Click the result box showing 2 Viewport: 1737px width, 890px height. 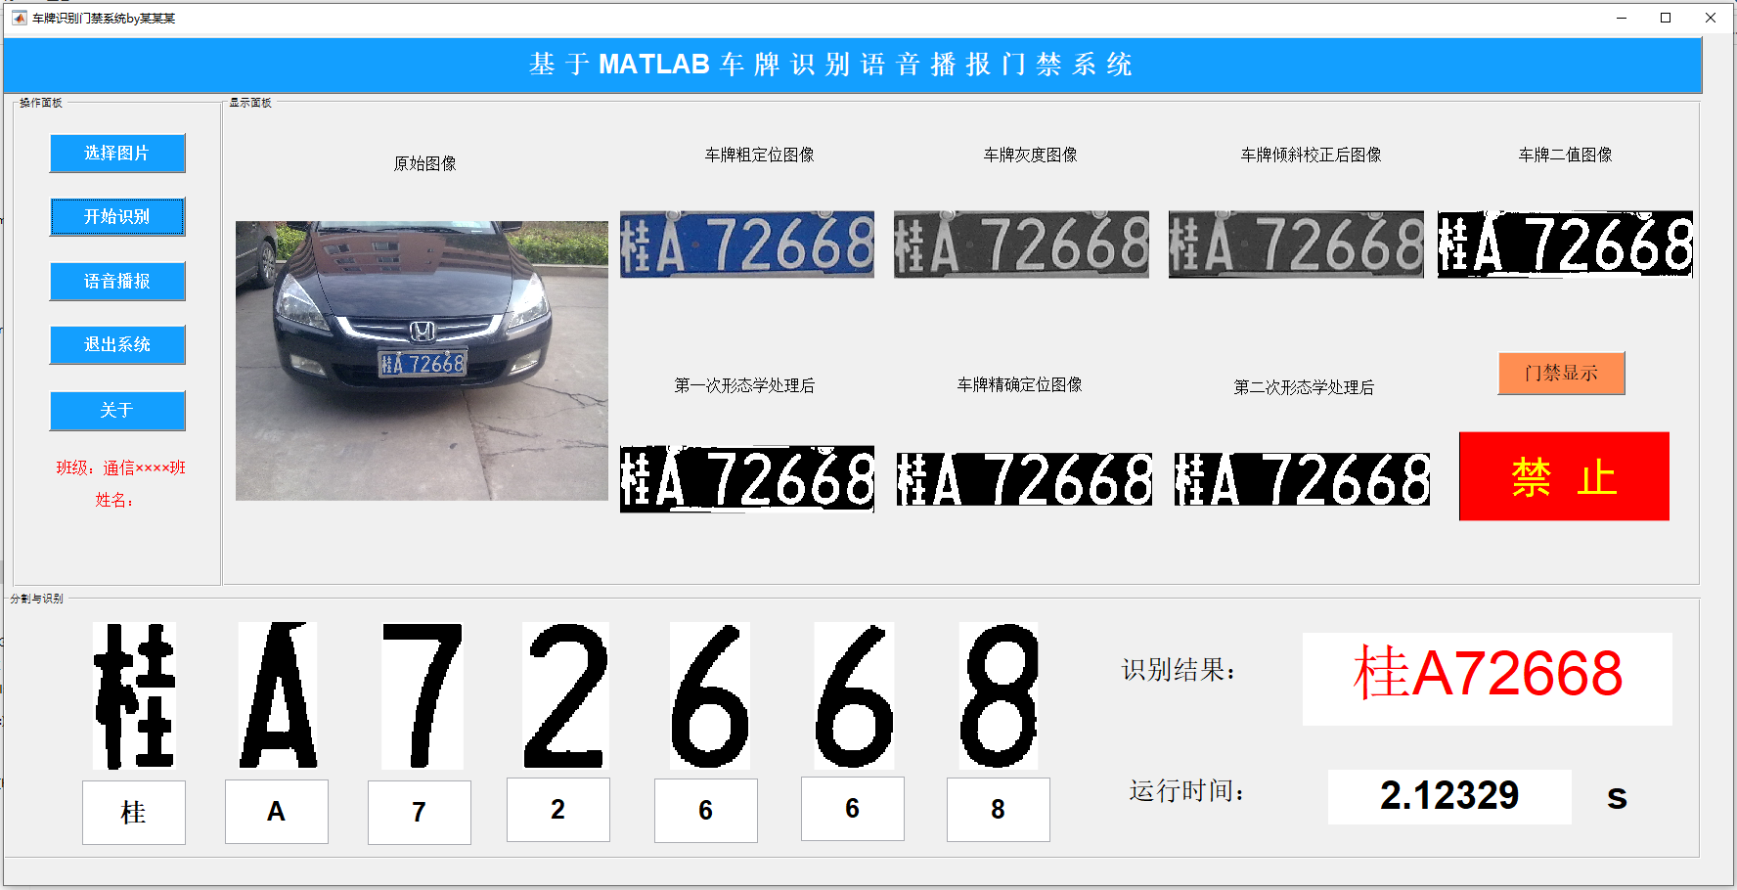click(558, 810)
